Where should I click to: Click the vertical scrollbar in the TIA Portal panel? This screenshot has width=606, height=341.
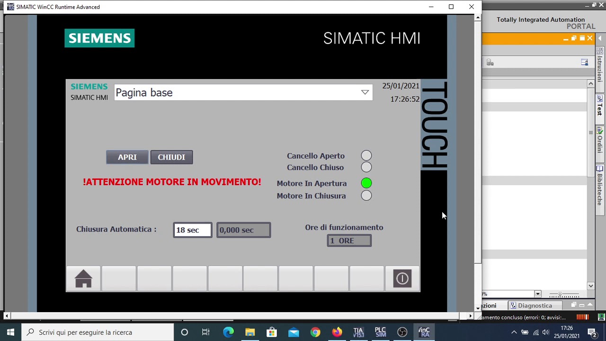click(x=591, y=185)
